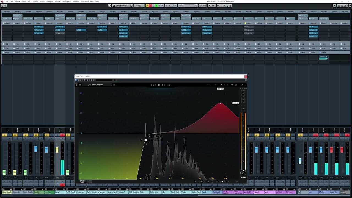Toggle solo on PanW channel
This screenshot has height=198, width=352.
62,135
